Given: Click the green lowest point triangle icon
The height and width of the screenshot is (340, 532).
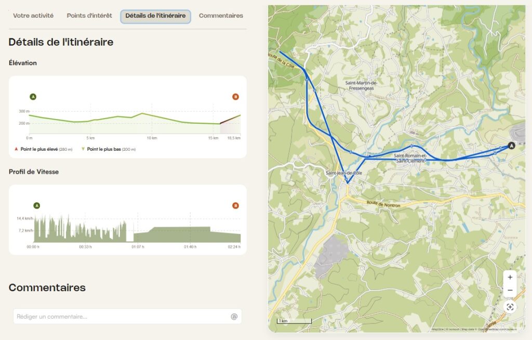Looking at the screenshot, I should click(x=83, y=149).
